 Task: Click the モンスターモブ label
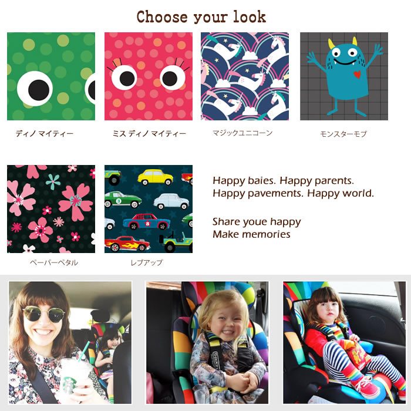click(343, 134)
